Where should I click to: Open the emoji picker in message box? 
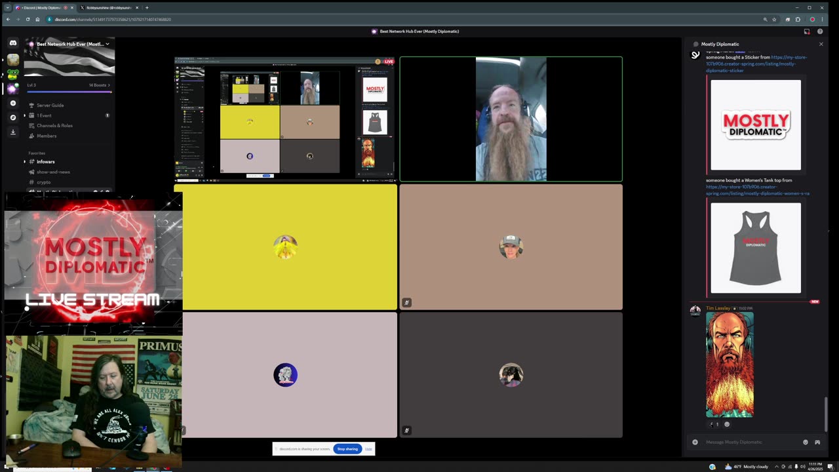(x=806, y=442)
